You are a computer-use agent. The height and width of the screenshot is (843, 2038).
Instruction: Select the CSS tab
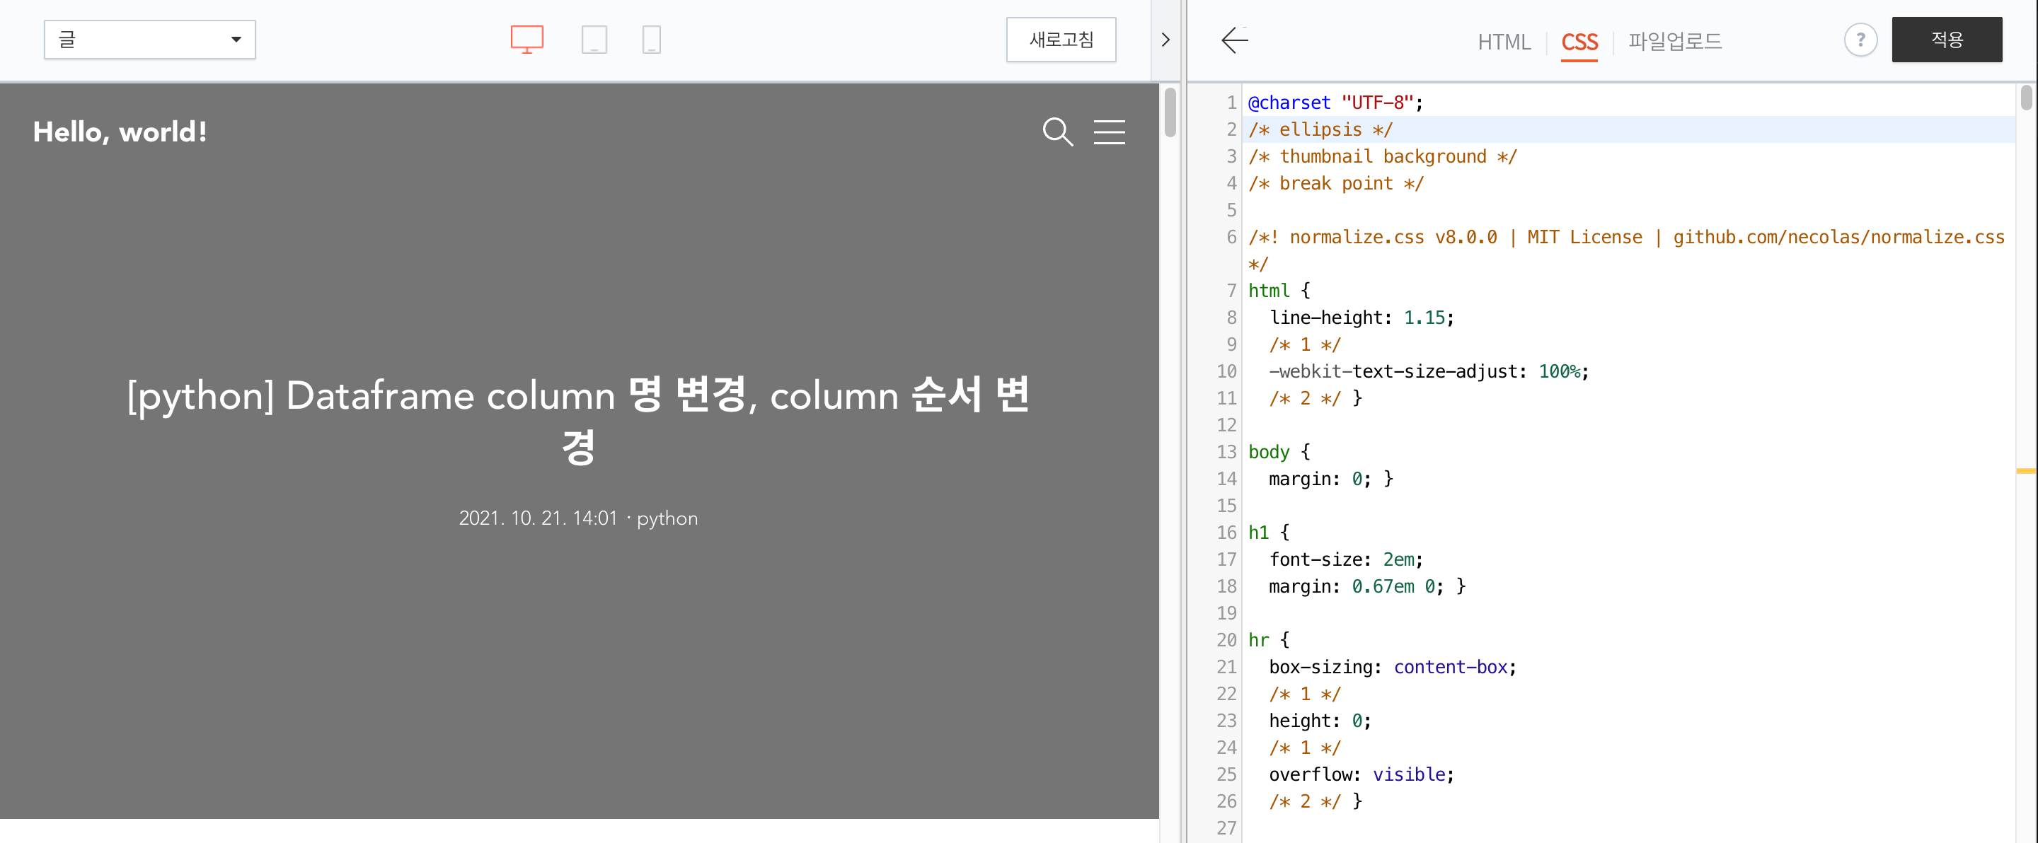1579,42
